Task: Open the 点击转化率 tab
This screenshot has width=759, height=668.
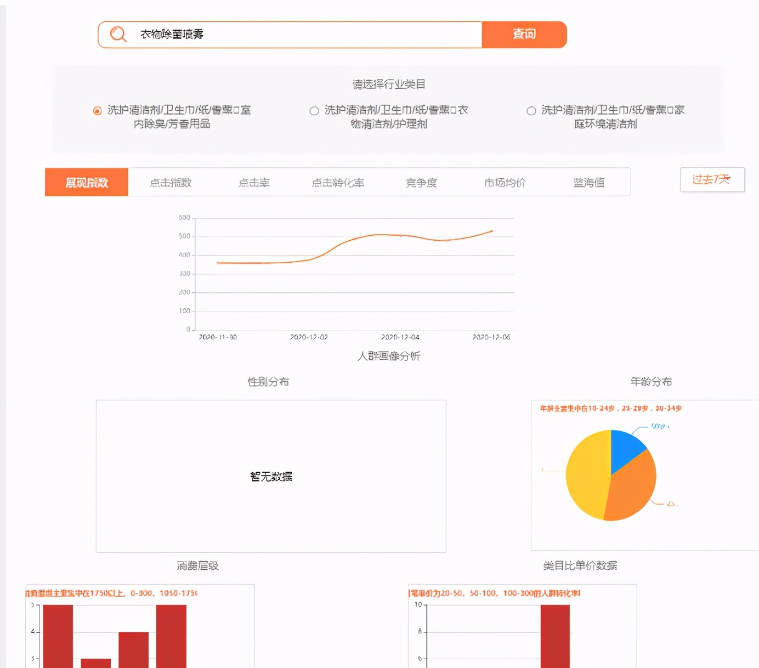Action: click(x=337, y=182)
